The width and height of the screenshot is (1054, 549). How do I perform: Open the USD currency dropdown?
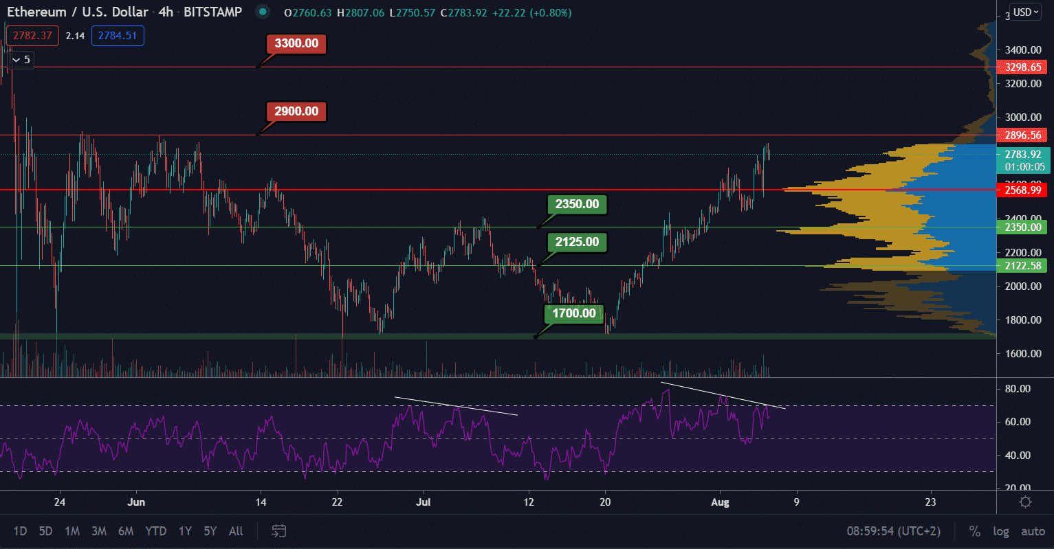coord(1026,12)
